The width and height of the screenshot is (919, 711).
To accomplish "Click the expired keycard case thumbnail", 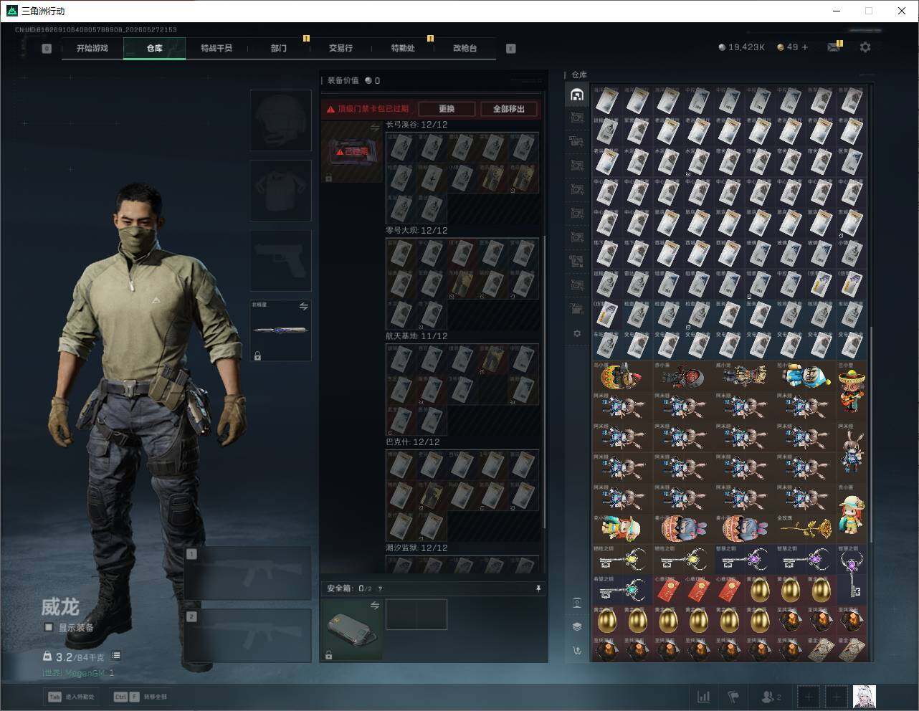I will [x=352, y=152].
